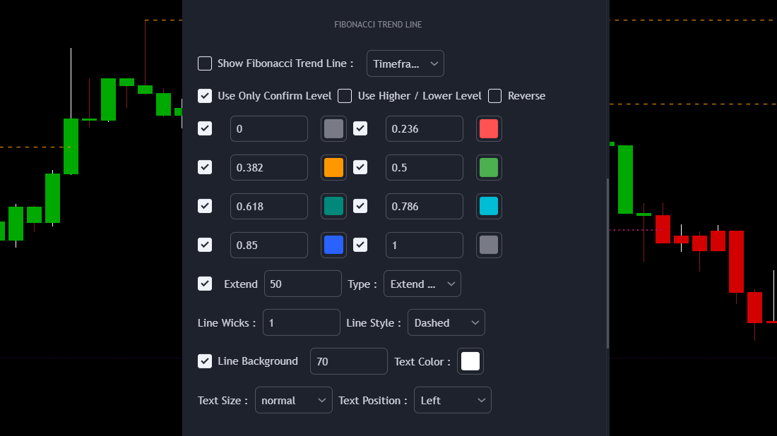The image size is (777, 436).
Task: Open Text Position Left dropdown
Action: pyautogui.click(x=452, y=400)
